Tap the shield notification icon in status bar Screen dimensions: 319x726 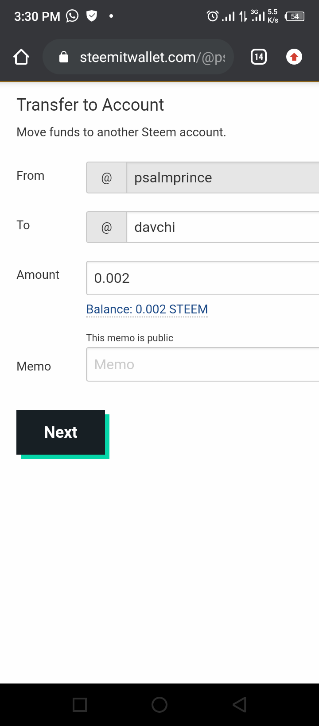pyautogui.click(x=92, y=16)
